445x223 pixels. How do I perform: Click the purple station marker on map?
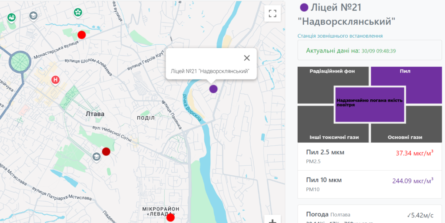[213, 89]
